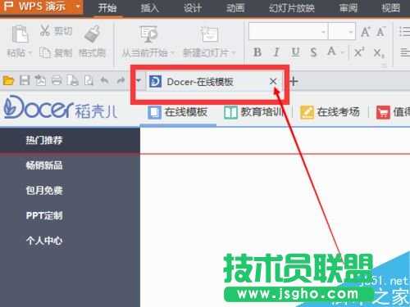Click the 格式刷 label
Screen dimensions: 410x307
(92, 53)
